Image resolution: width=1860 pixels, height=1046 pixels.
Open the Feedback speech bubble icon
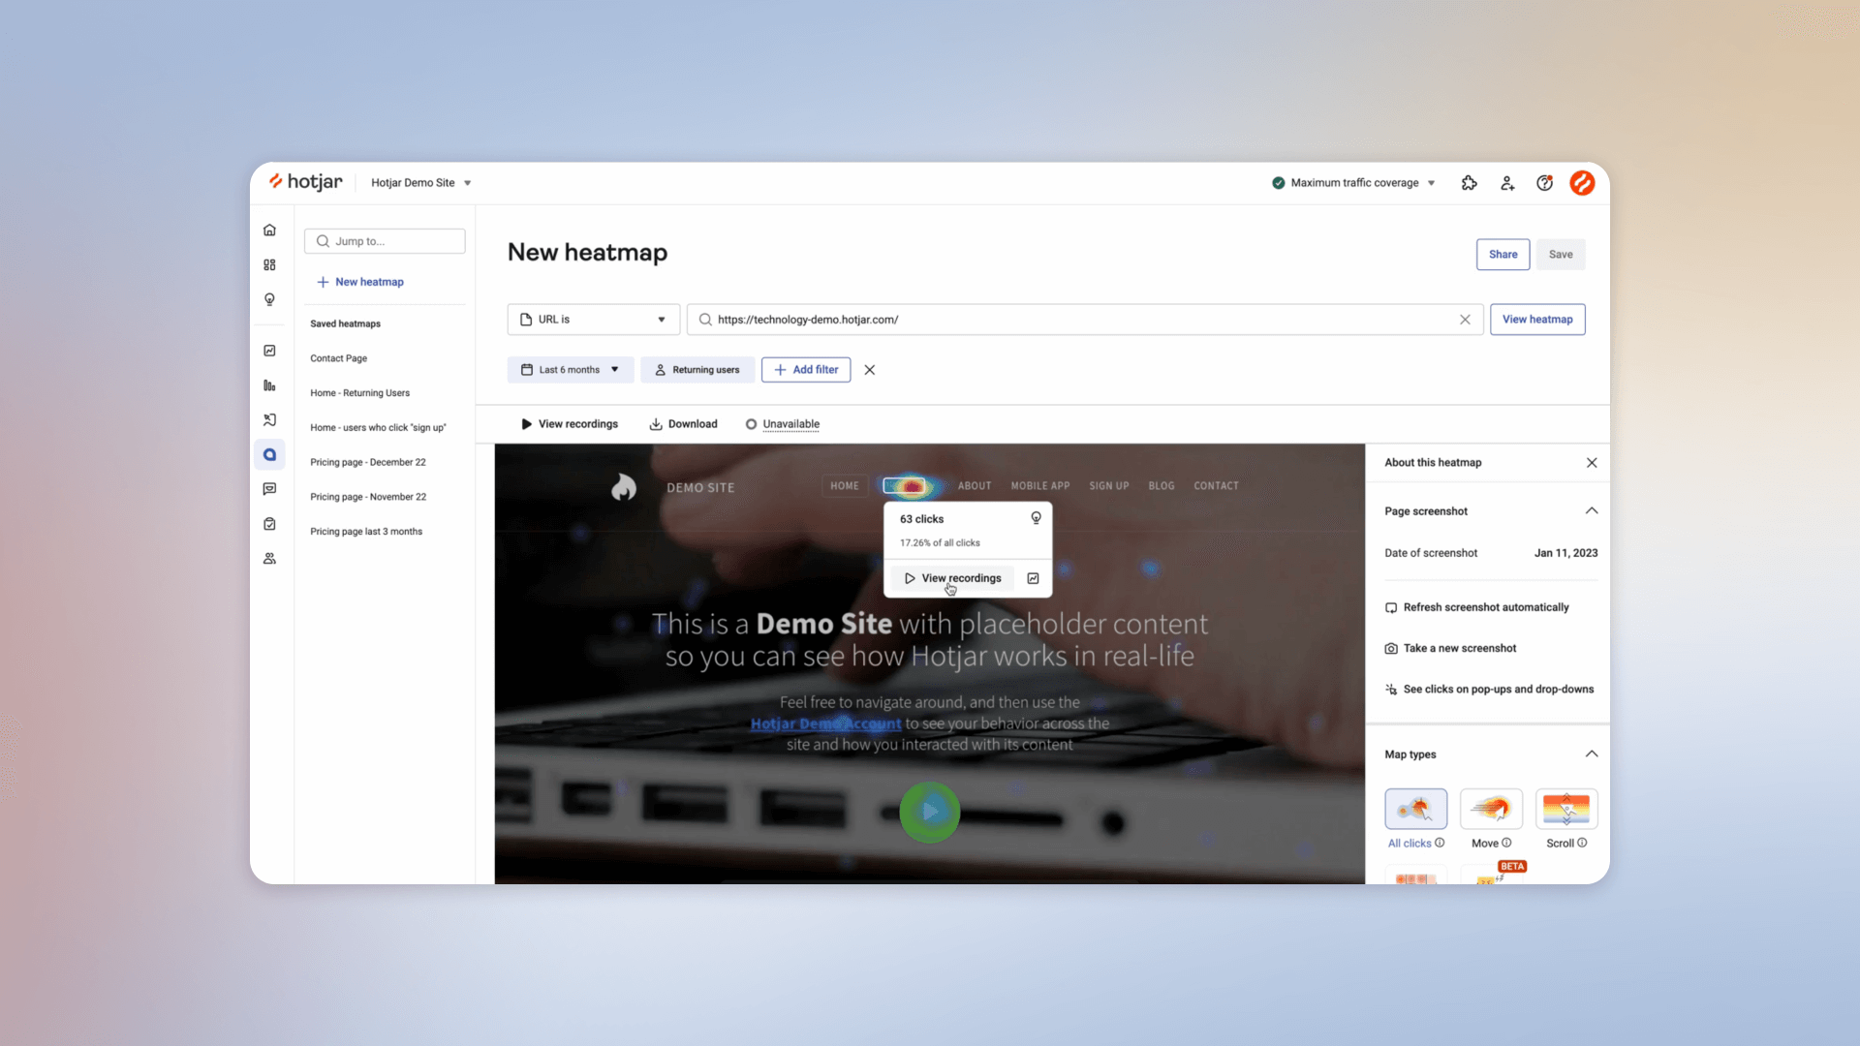point(269,489)
